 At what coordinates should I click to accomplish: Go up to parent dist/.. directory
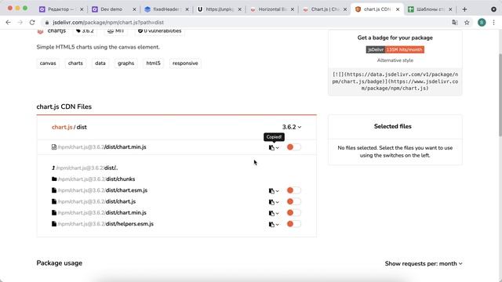(87, 168)
